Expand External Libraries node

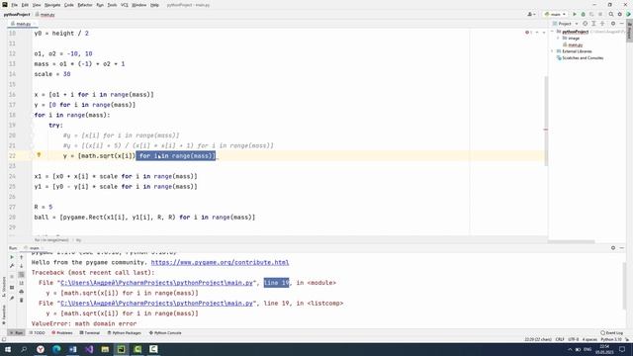point(553,51)
